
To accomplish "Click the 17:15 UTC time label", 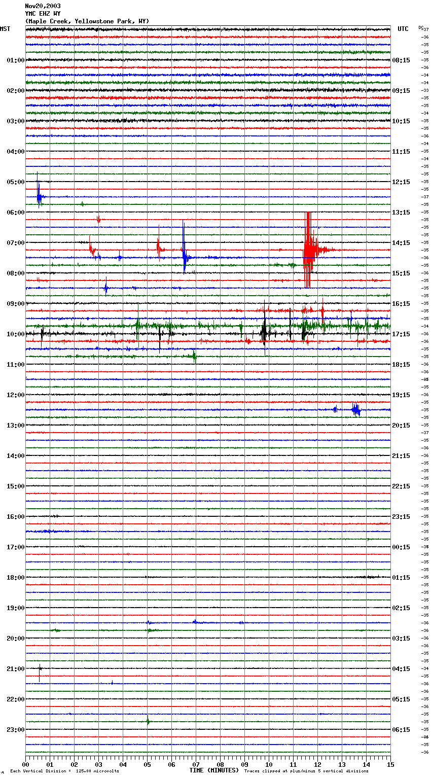I will pos(401,334).
